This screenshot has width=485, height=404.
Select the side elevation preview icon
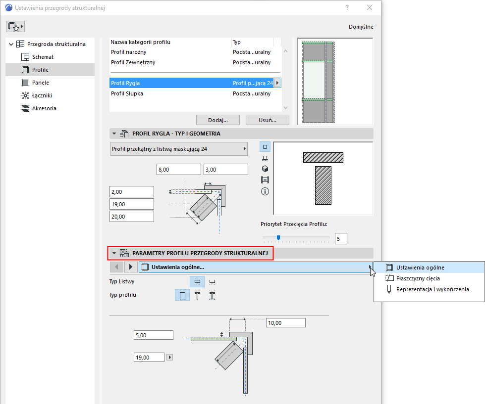[x=265, y=158]
